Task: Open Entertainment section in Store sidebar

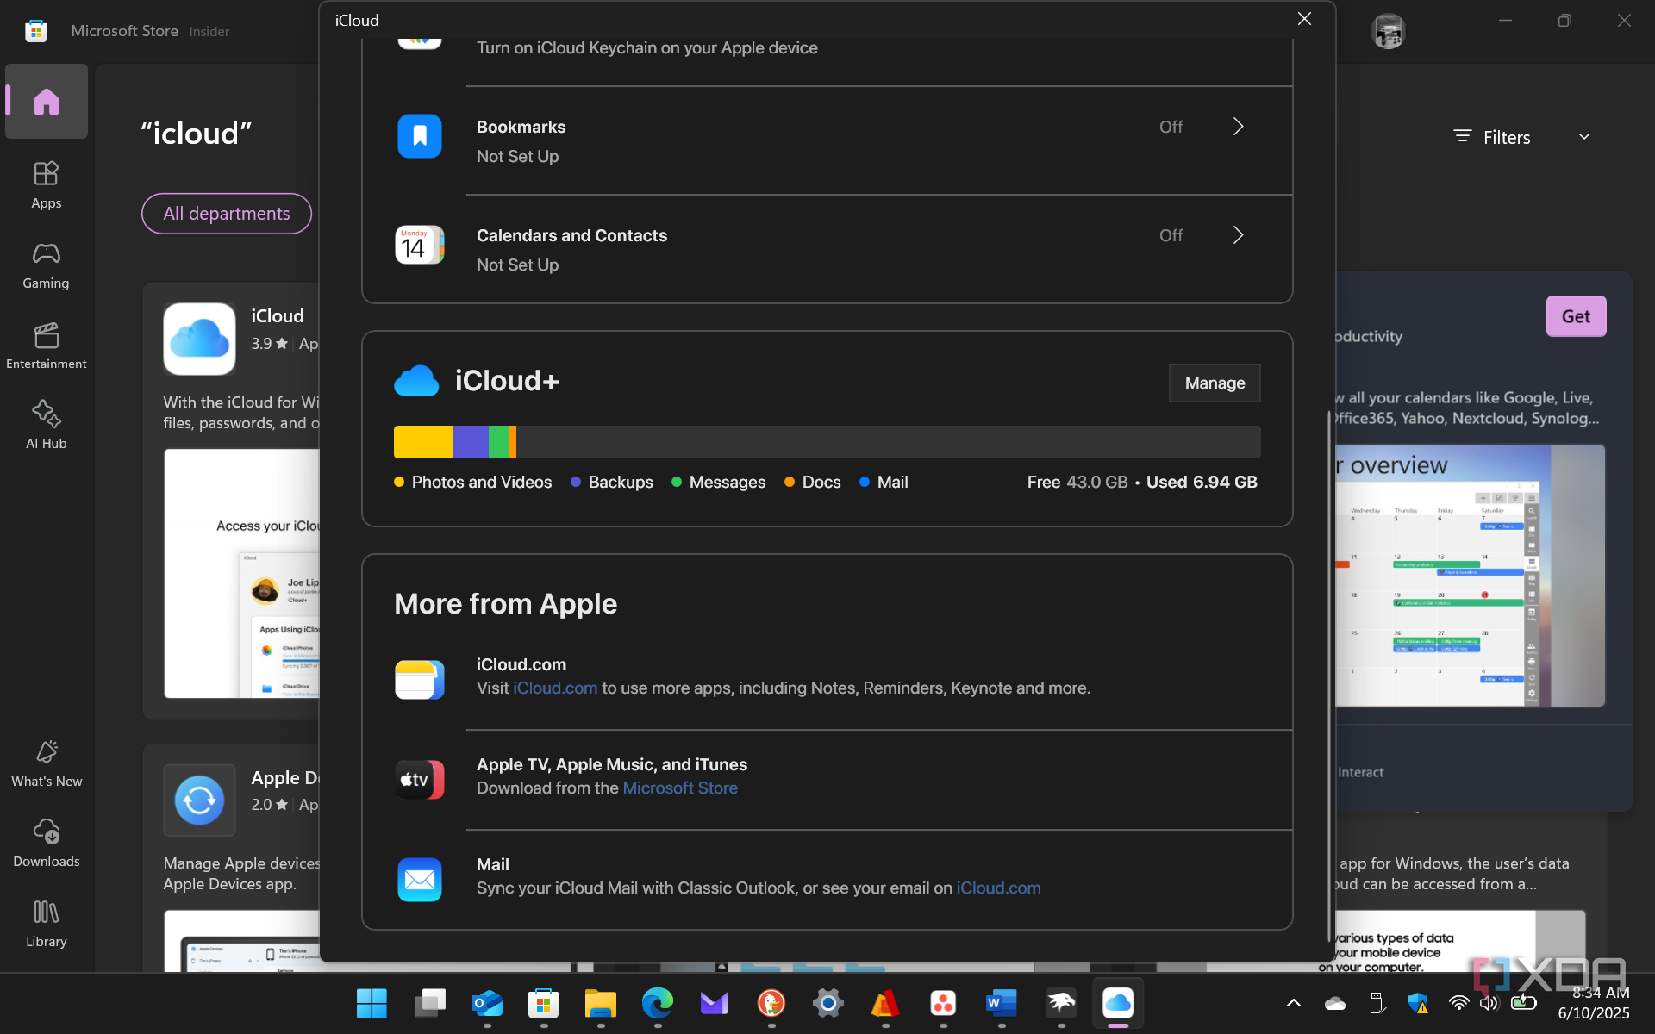Action: click(47, 345)
